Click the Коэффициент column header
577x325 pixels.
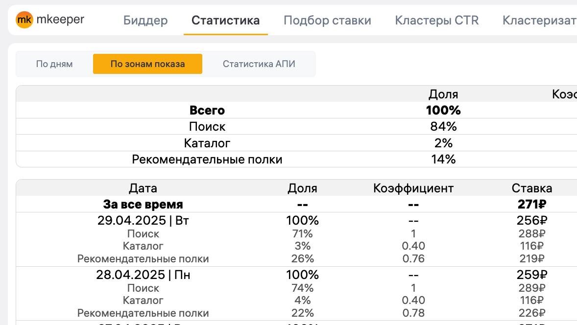(413, 188)
